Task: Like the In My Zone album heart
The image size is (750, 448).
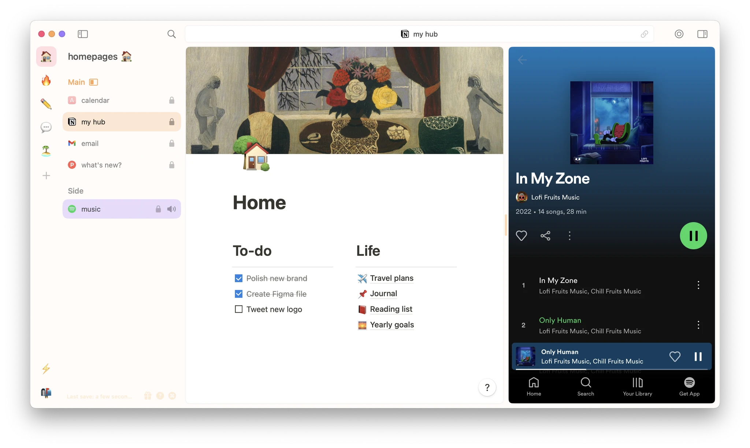Action: pyautogui.click(x=521, y=236)
